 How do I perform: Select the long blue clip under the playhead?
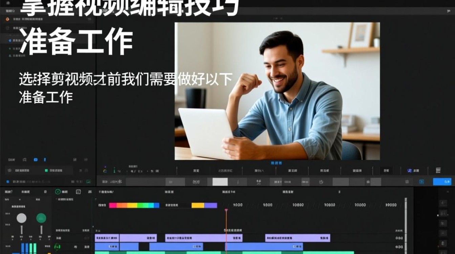click(264, 247)
